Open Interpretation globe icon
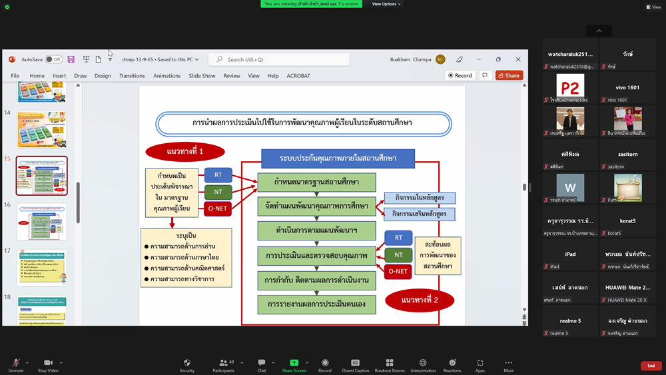The width and height of the screenshot is (666, 375). point(423,362)
